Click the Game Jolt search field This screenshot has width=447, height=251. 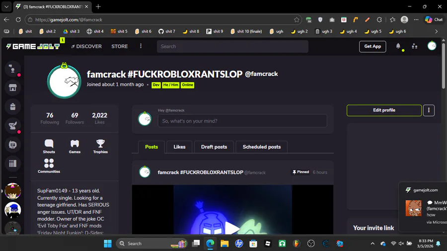[x=232, y=47]
